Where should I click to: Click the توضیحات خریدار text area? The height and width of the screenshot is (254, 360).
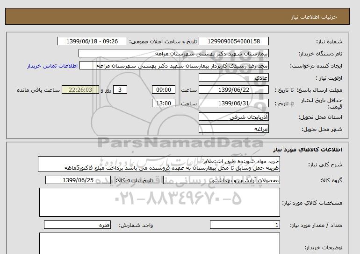[159, 243]
